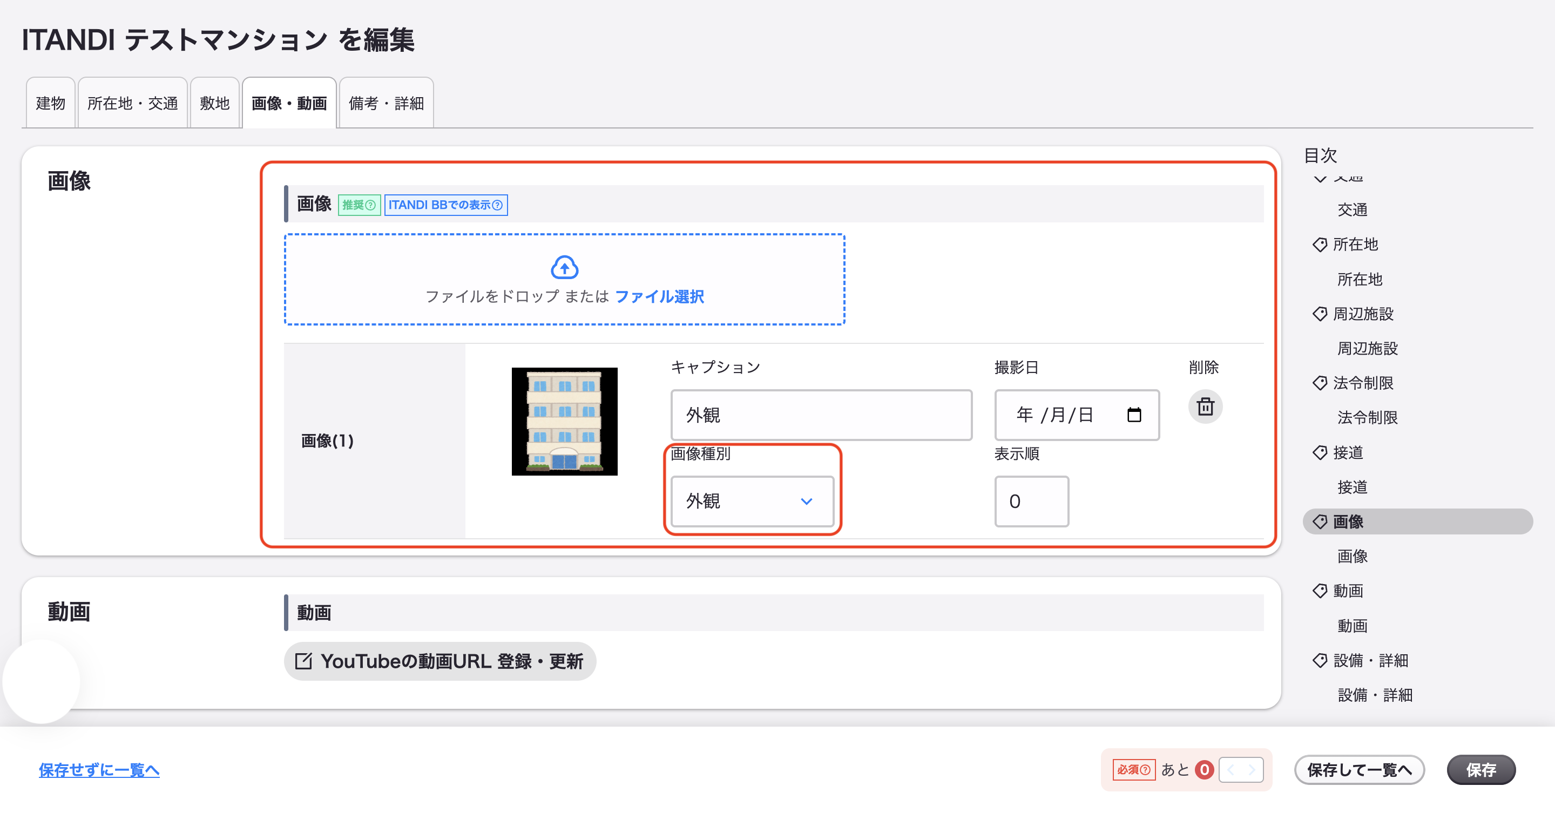1555x813 pixels.
Task: Go to next required field arrow
Action: (x=1252, y=770)
